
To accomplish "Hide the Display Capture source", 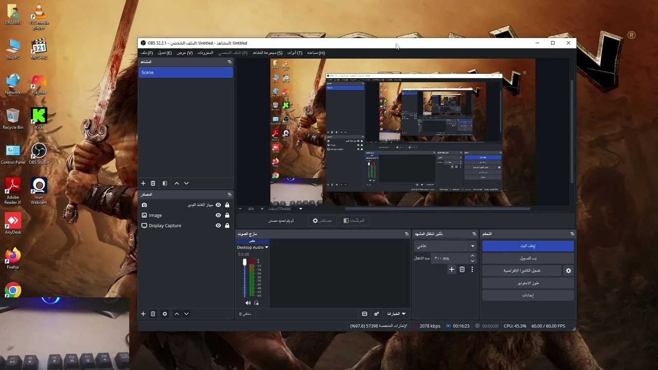I will pos(218,226).
